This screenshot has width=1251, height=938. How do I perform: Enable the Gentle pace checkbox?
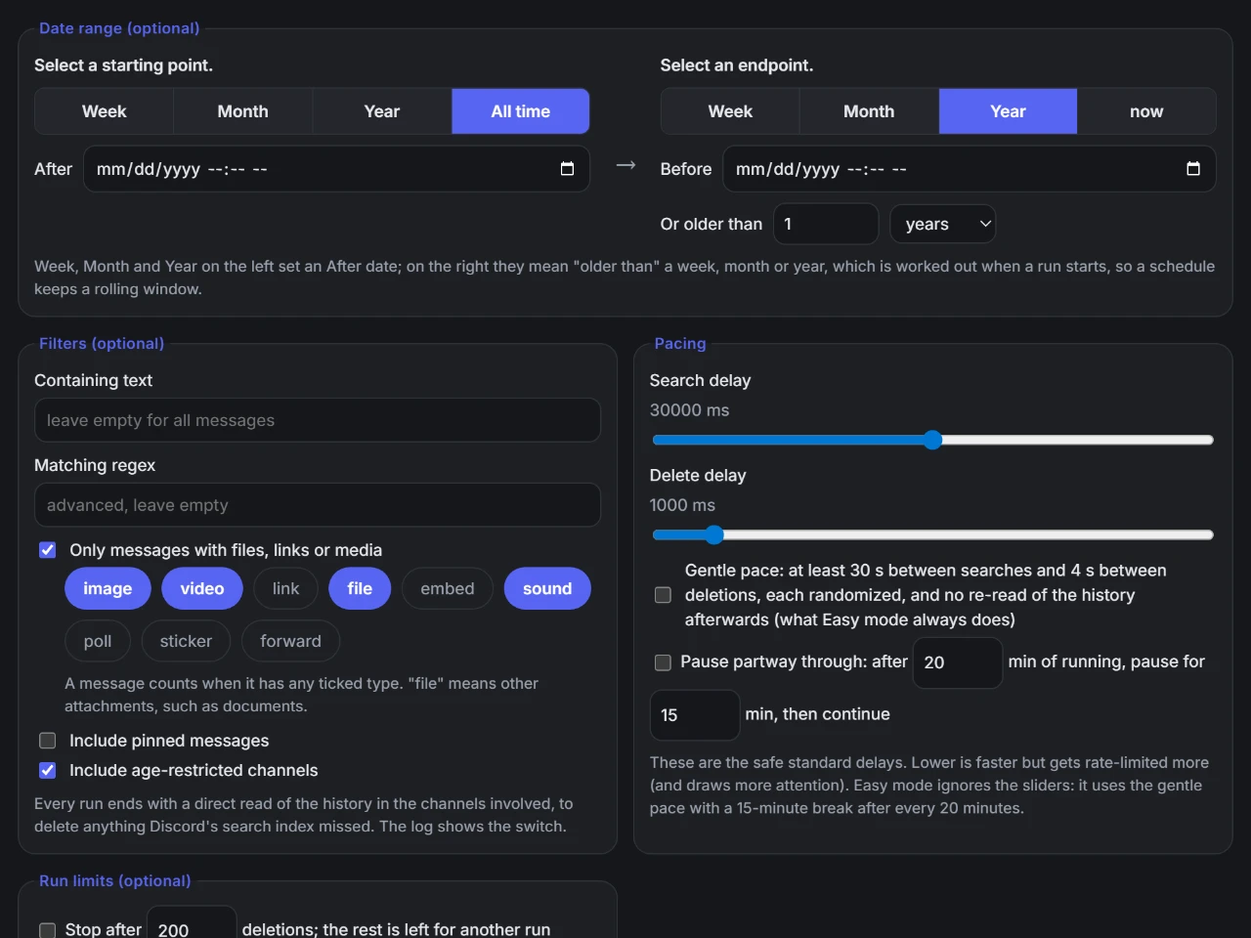point(663,595)
